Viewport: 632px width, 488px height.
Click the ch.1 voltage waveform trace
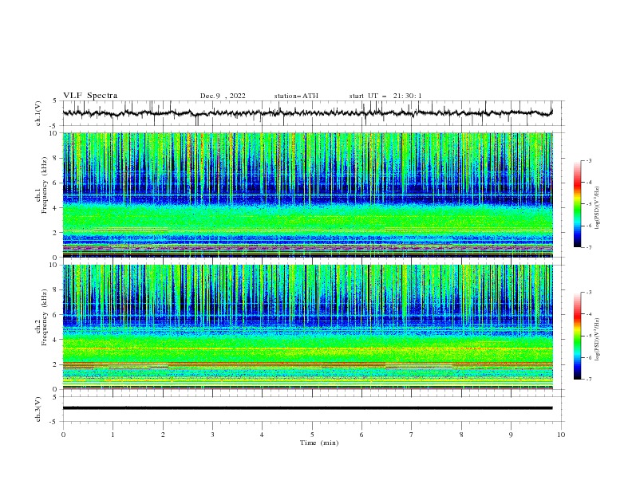tap(307, 113)
